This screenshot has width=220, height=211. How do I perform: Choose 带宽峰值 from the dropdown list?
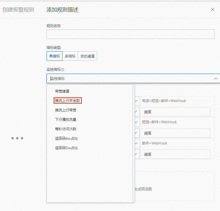(x=62, y=91)
